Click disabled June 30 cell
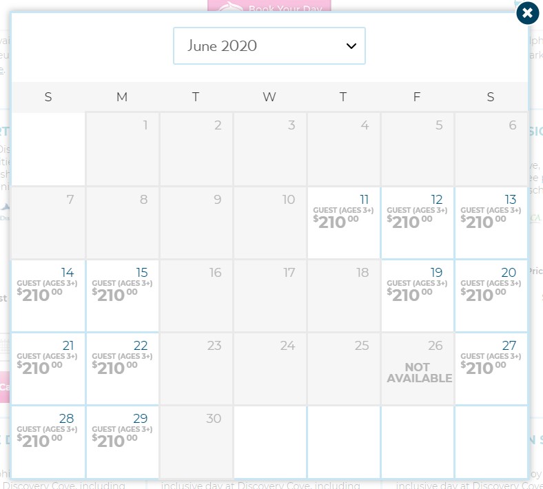 coord(196,441)
